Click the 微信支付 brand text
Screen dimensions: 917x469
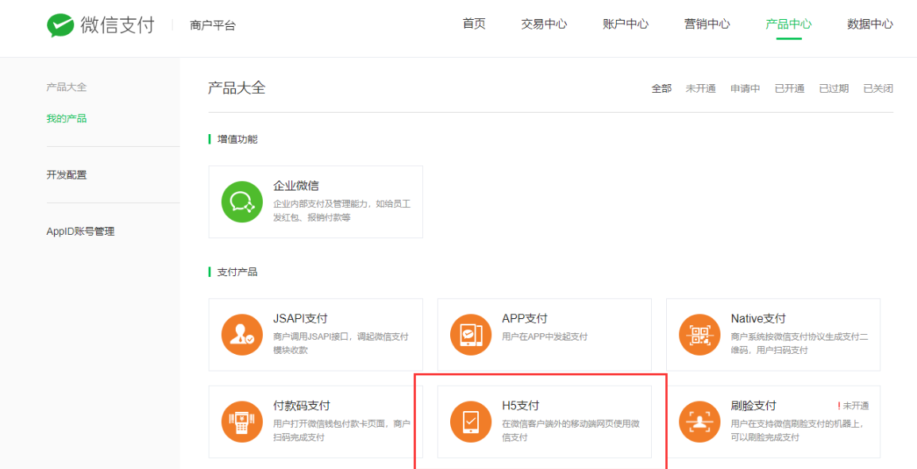click(x=118, y=25)
